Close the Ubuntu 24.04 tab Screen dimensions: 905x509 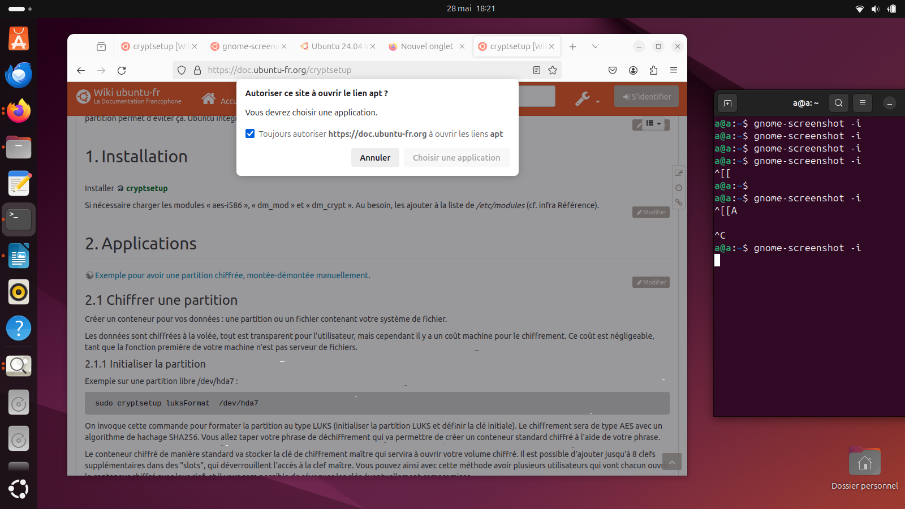tap(373, 46)
